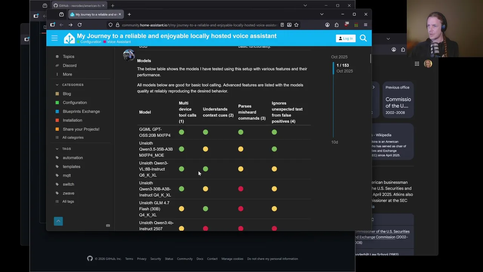Click the address bar URL field

[199, 25]
